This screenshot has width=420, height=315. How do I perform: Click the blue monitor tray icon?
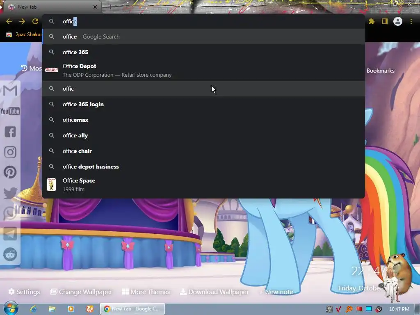[369, 309]
